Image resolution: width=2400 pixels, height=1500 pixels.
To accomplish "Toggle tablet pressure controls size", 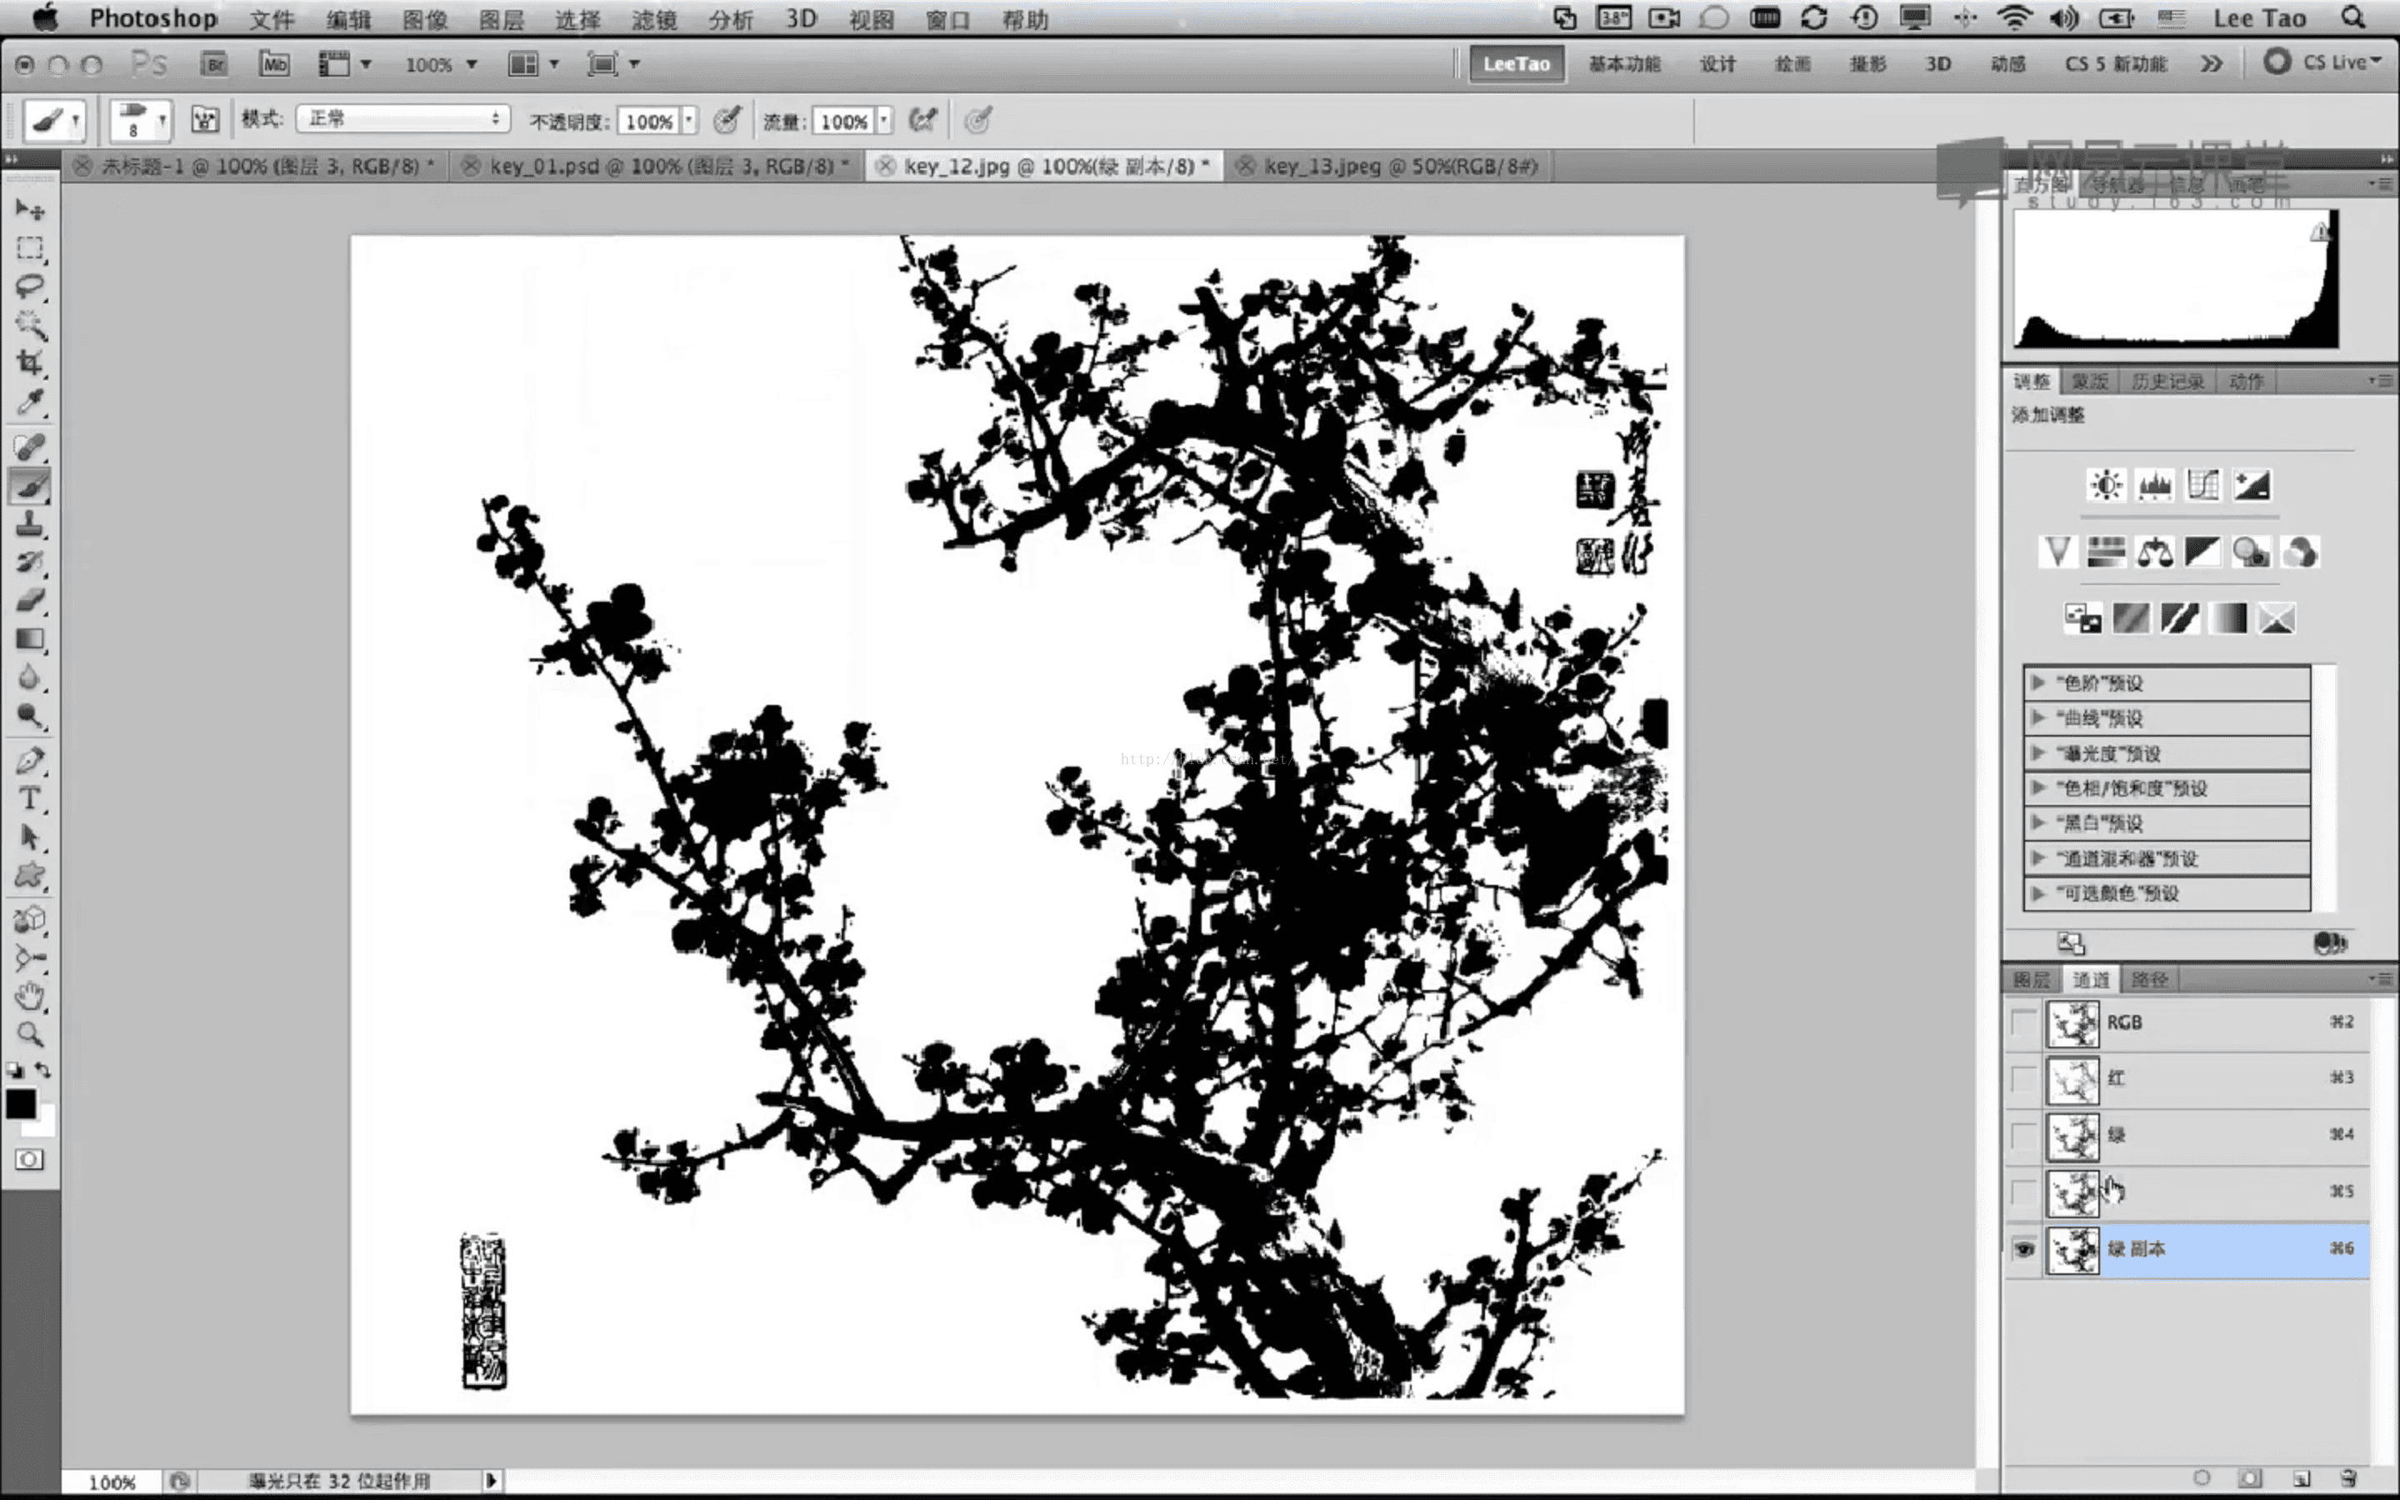I will (x=977, y=120).
